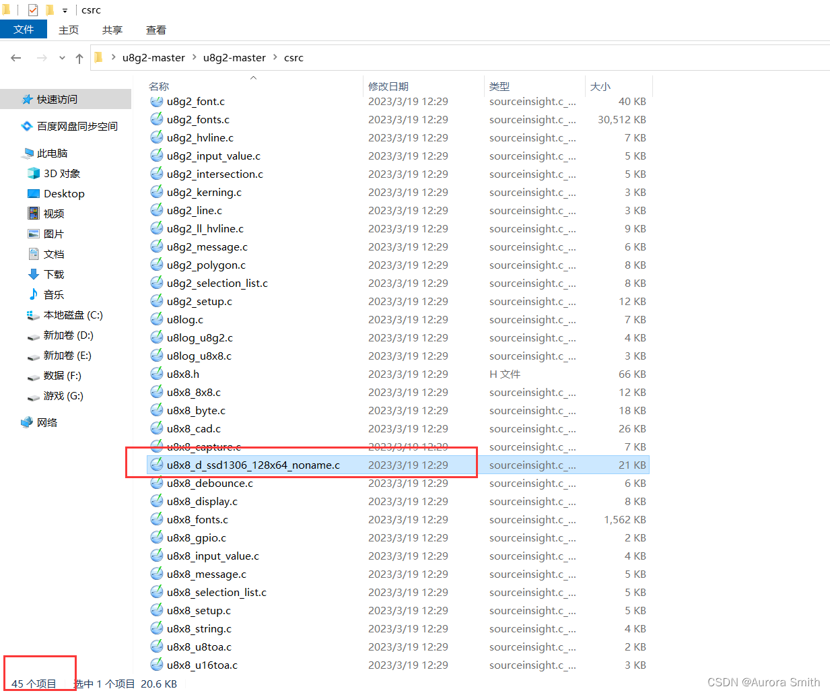Image resolution: width=830 pixels, height=693 pixels.
Task: Switch to 主页 (Home) ribbon tab
Action: pos(69,30)
